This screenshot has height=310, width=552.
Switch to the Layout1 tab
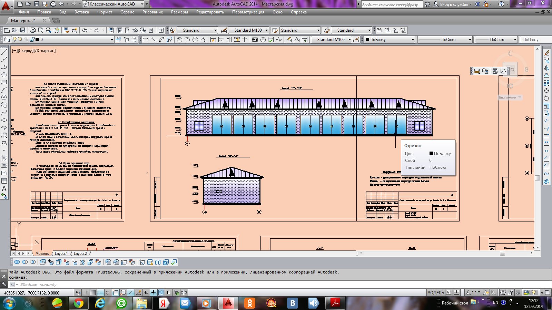pyautogui.click(x=61, y=254)
